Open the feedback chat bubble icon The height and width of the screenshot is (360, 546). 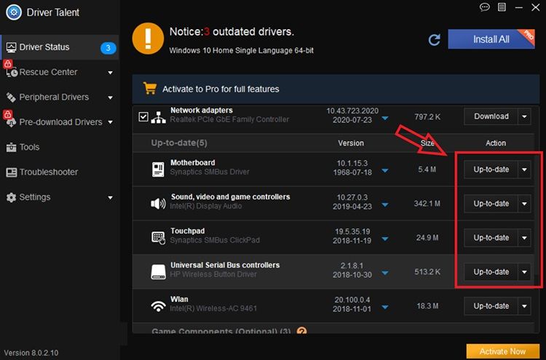tap(484, 7)
